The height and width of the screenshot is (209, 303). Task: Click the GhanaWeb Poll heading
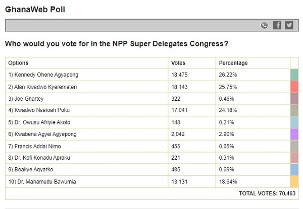[35, 10]
